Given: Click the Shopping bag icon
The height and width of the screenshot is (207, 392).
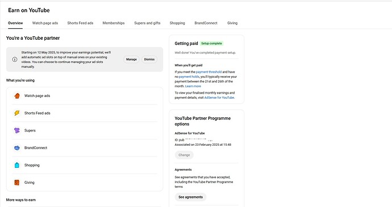Looking at the screenshot, I should click(x=16, y=165).
